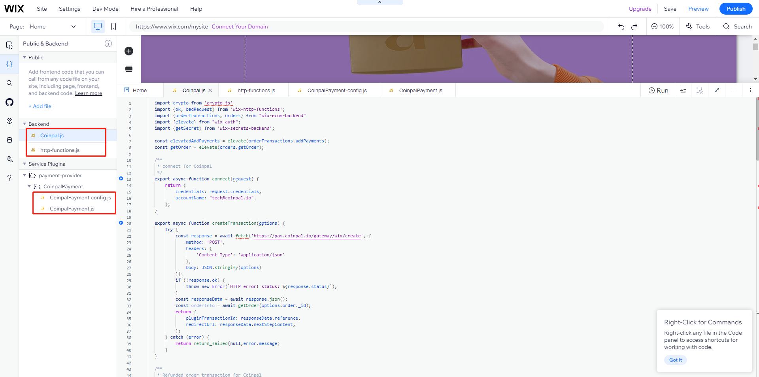Click Save
The image size is (759, 377).
pos(670,9)
